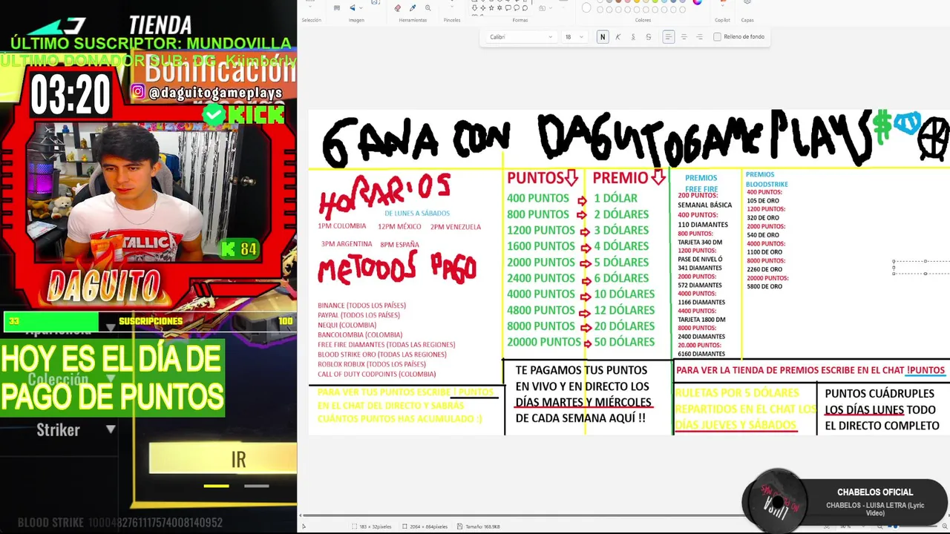This screenshot has width=950, height=534.
Task: Click the Herramientas group label
Action: click(413, 20)
